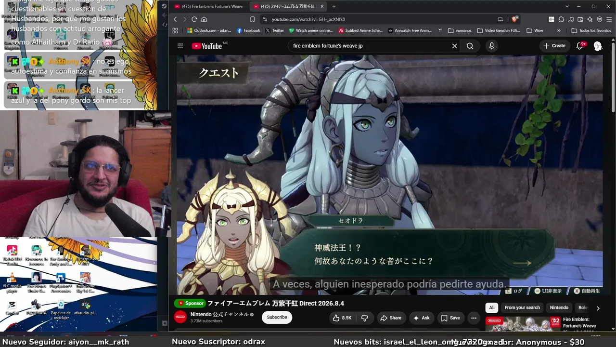Open the Fire Emblem recommended video thumbnail

[x=522, y=324]
